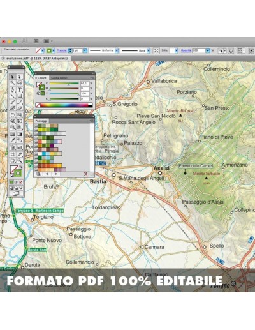Select the Direct Selection tool

(x=20, y=77)
